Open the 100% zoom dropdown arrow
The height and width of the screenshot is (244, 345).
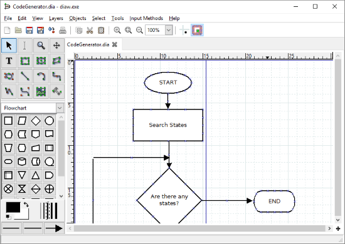click(169, 30)
